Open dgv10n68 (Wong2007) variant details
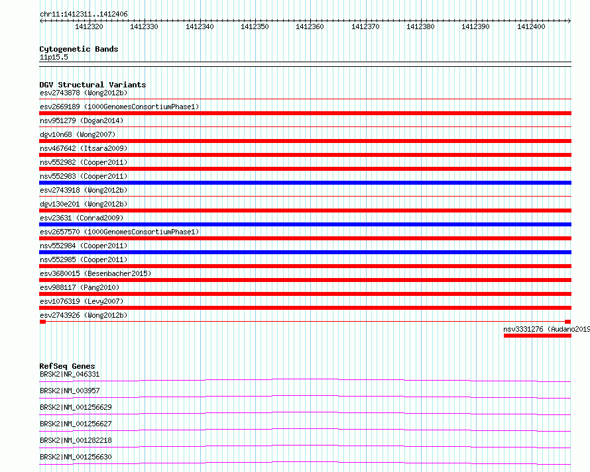The width and height of the screenshot is (590, 472). click(78, 134)
